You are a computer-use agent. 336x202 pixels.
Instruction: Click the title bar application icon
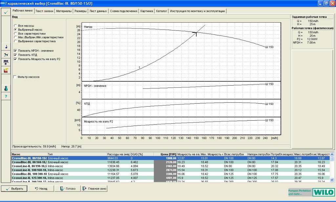(3, 3)
